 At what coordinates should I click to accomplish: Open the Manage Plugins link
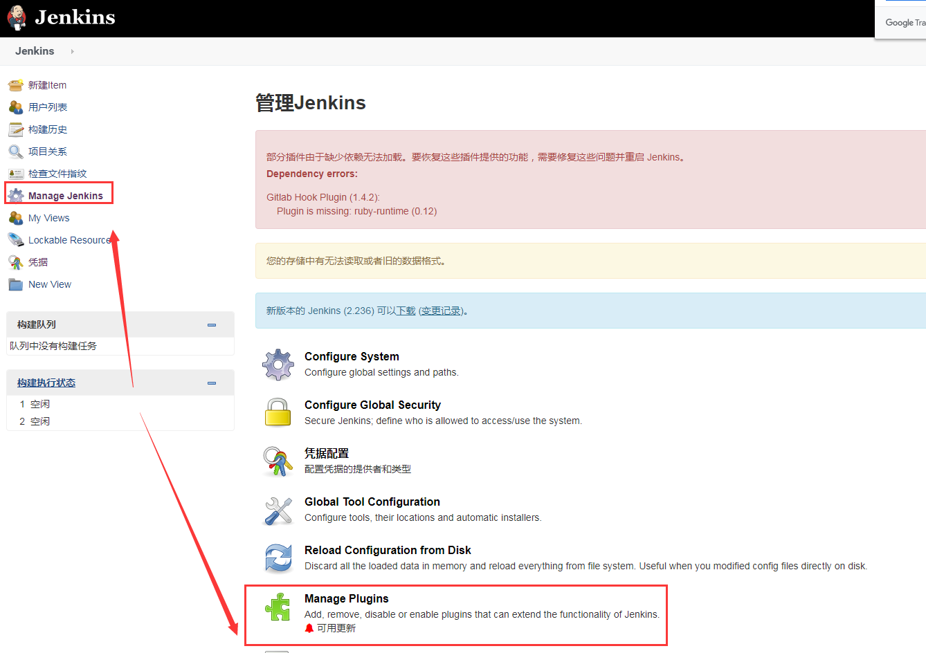(x=347, y=598)
